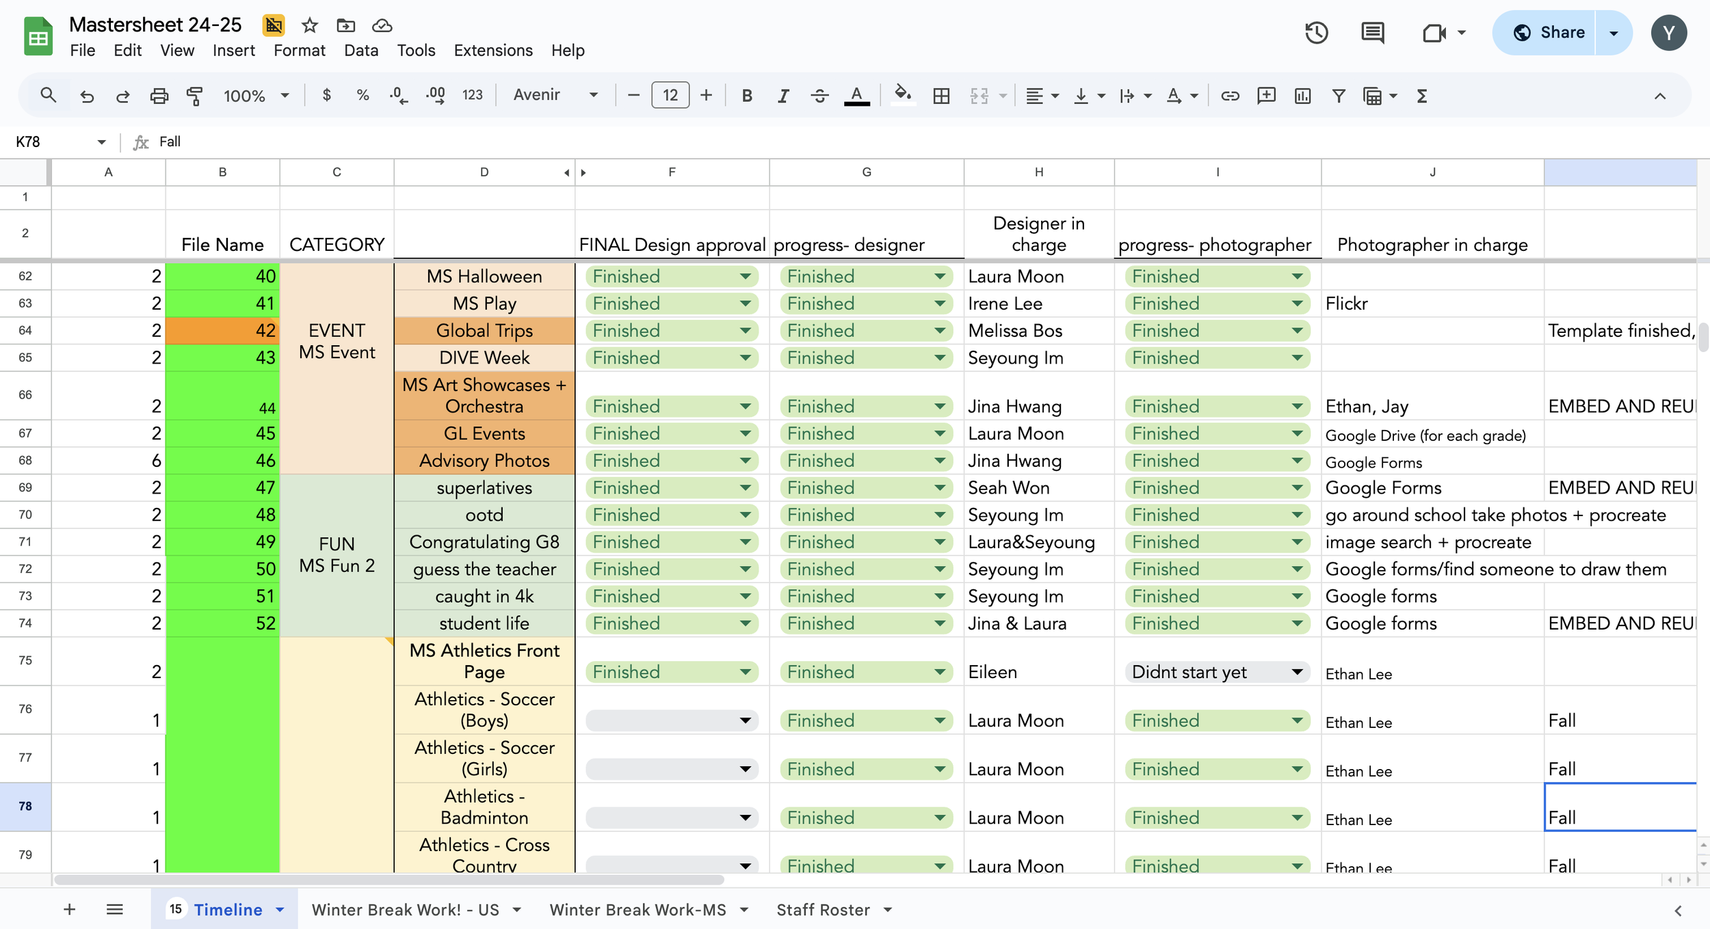Open version history clock icon

pyautogui.click(x=1316, y=33)
